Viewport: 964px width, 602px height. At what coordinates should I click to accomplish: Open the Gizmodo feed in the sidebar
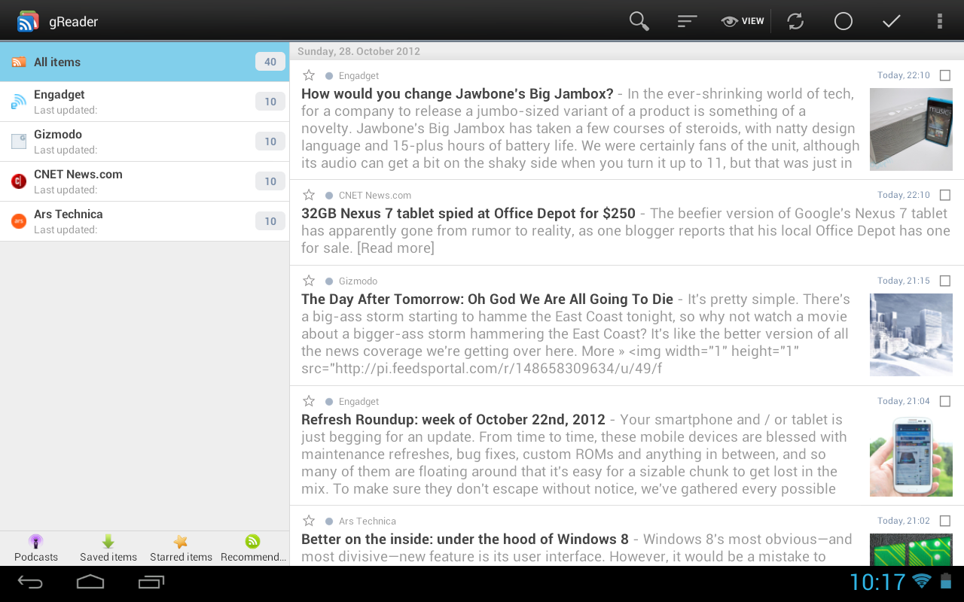(145, 141)
